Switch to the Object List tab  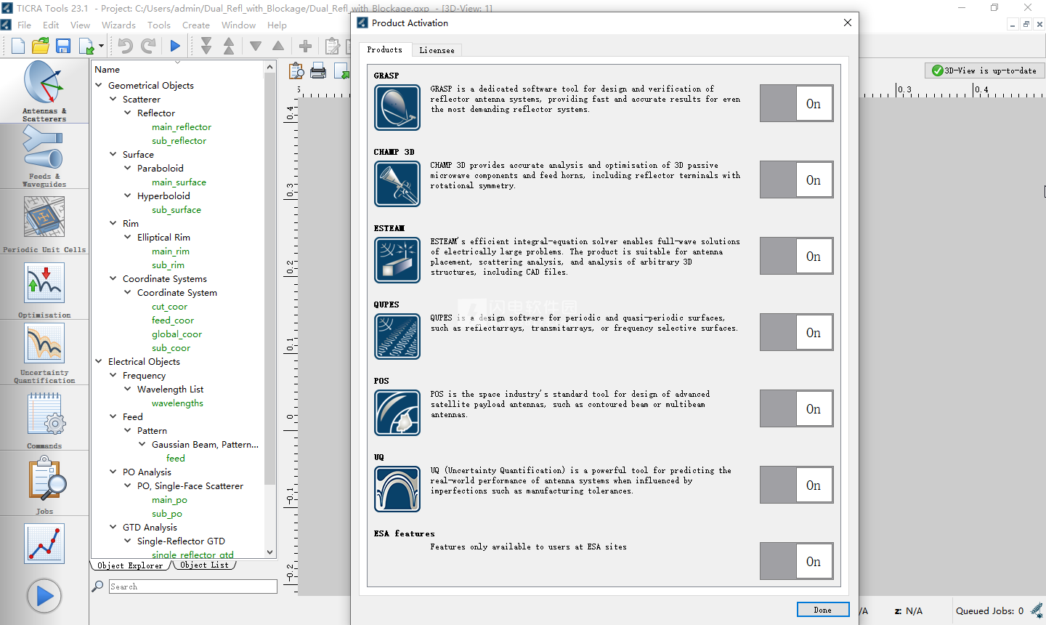(204, 565)
